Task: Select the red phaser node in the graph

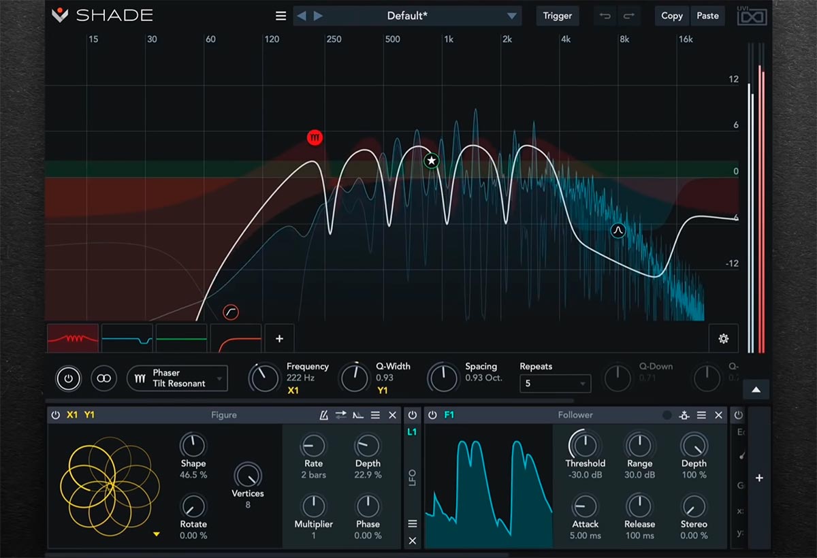Action: [315, 137]
